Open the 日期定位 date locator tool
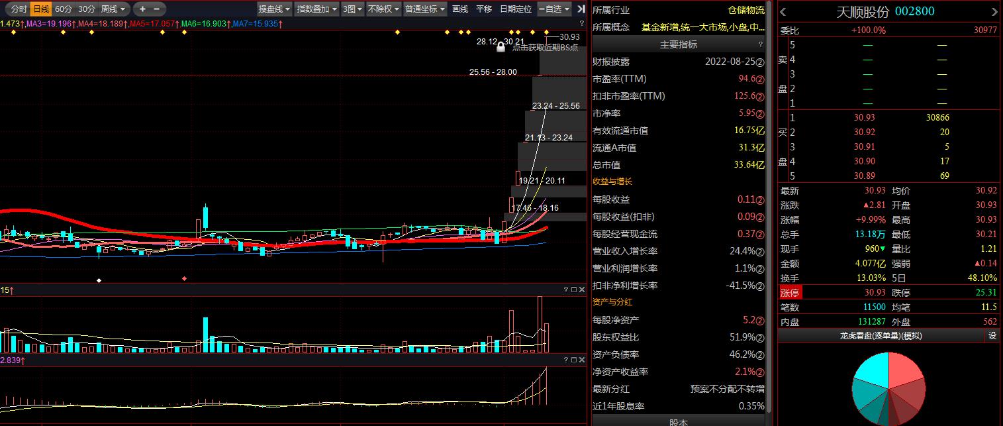 tap(516, 9)
